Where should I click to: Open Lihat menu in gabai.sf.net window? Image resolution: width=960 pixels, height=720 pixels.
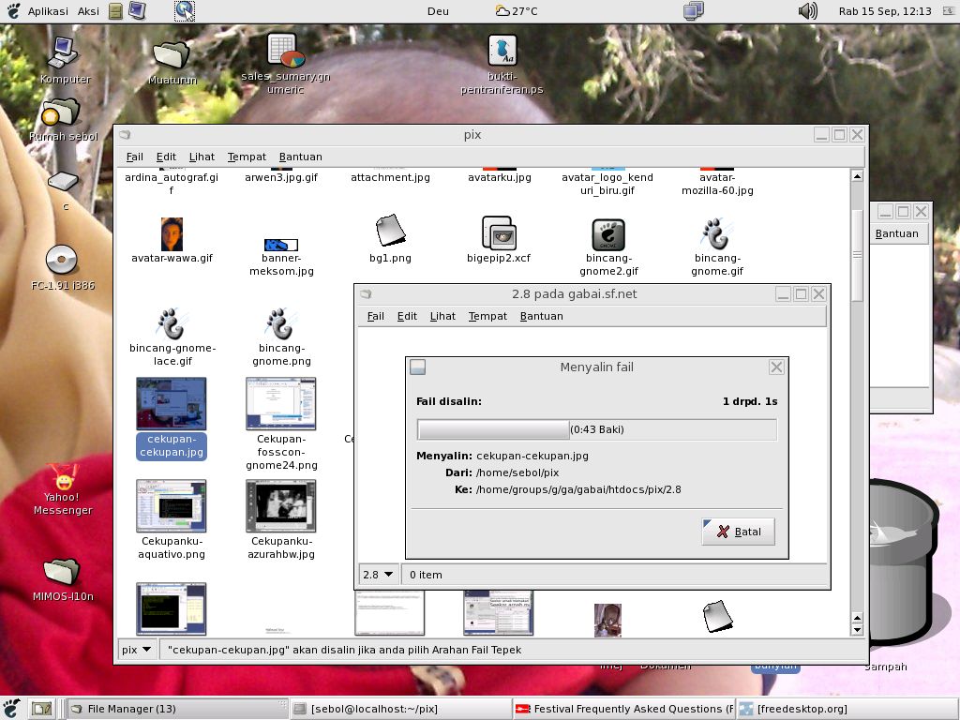click(x=442, y=316)
